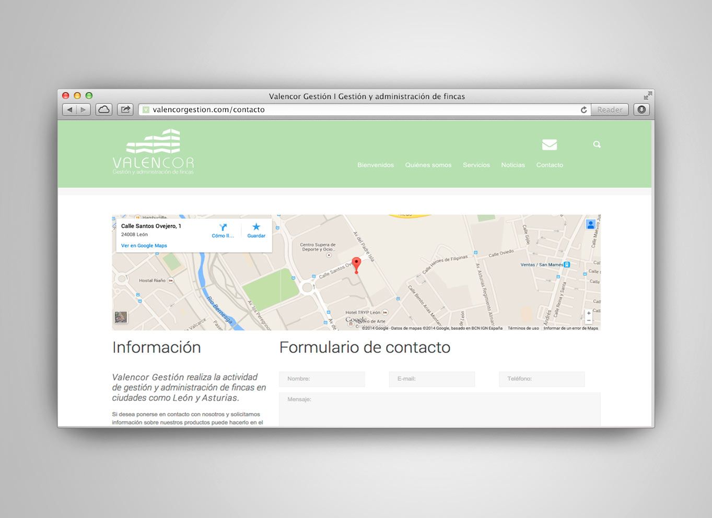Click the 24008 León text

[x=134, y=235]
